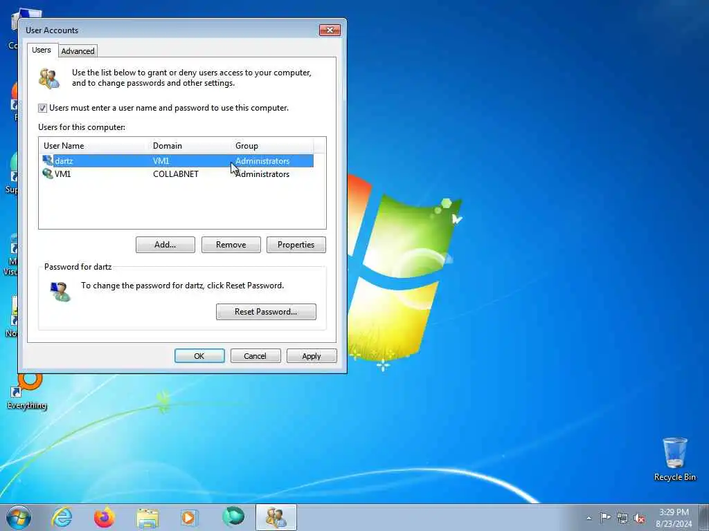Screen dimensions: 709x531
Task: Click the VM1 user account icon
Action: (x=48, y=174)
